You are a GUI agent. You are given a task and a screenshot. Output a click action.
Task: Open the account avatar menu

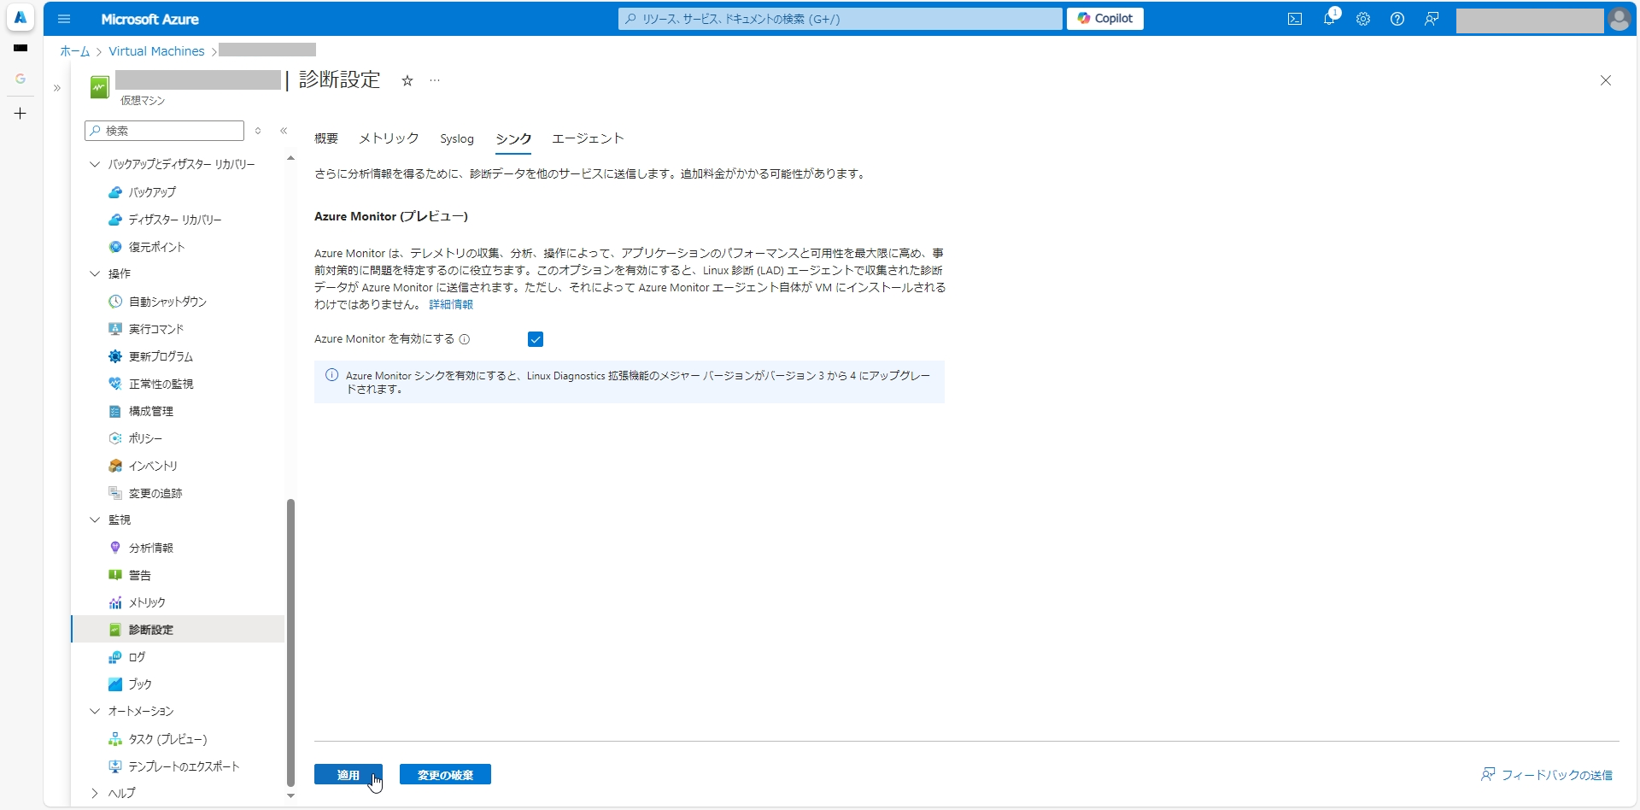click(1619, 19)
